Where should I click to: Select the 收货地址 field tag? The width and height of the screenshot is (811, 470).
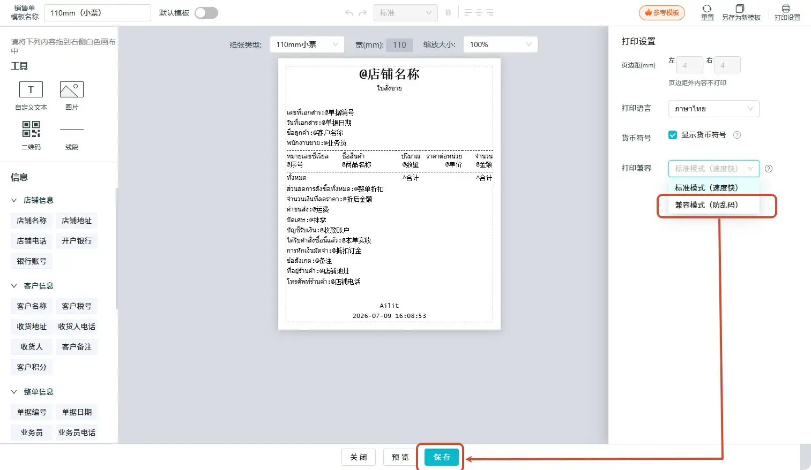pyautogui.click(x=32, y=327)
